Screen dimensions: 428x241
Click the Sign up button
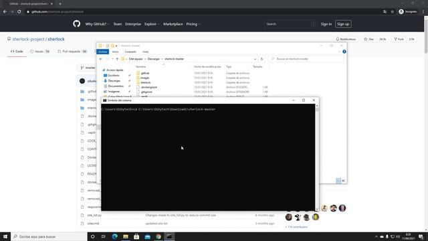click(x=343, y=24)
